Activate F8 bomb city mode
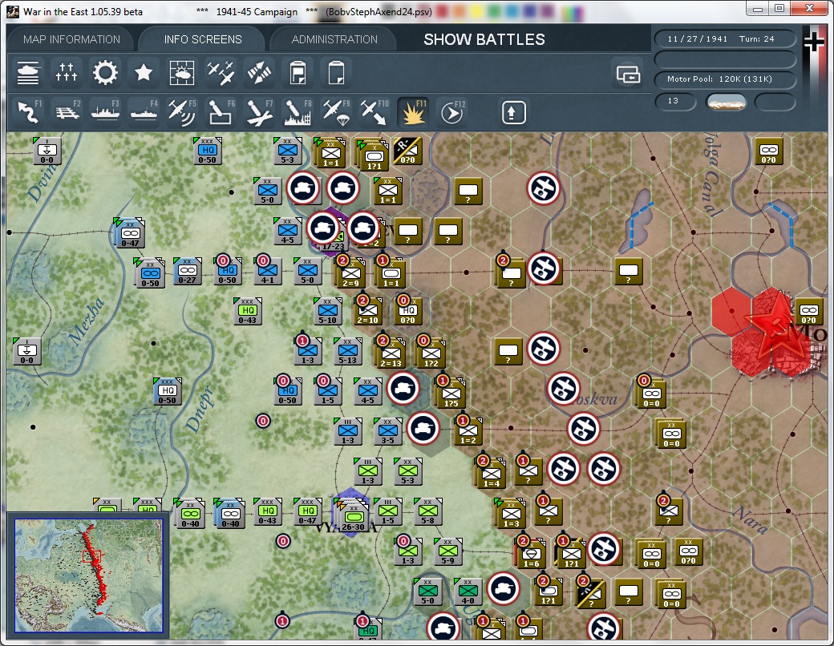Screen dimensions: 834x646 298,112
